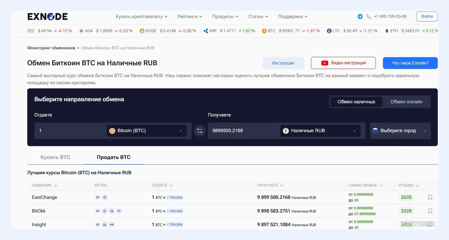Image resolution: width=449 pixels, height=240 pixels.
Task: Open the Рейтинги dropdown menu
Action: click(190, 17)
